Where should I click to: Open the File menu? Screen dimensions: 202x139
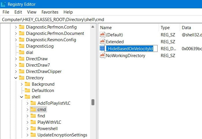[6, 12]
